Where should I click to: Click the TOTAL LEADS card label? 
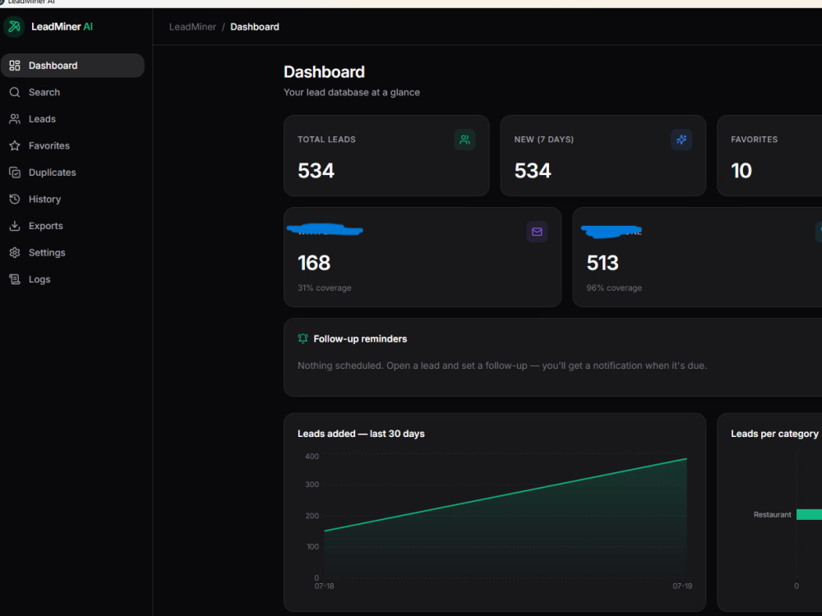(x=326, y=140)
